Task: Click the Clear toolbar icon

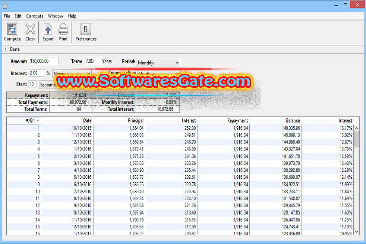Action: pyautogui.click(x=30, y=32)
